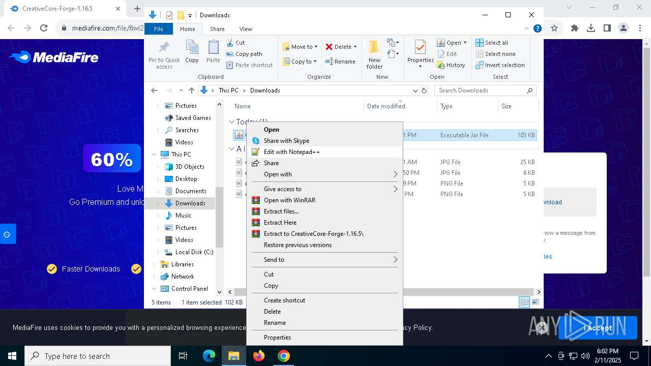Open the Open with submenu

[324, 174]
